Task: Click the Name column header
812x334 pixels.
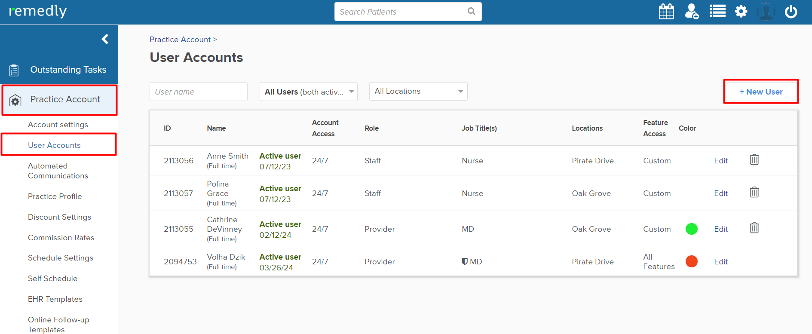Action: coord(216,128)
